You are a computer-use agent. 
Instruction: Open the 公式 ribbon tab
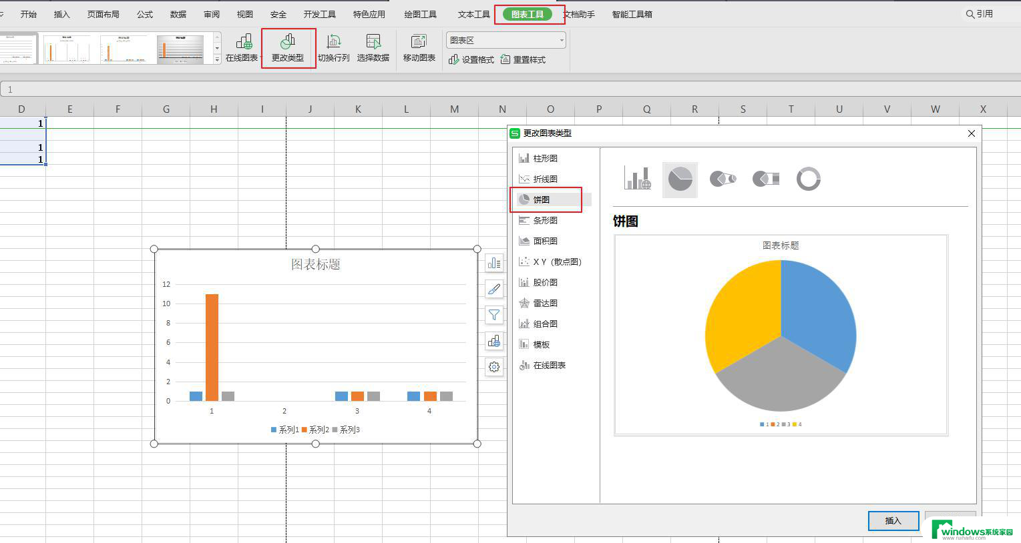[x=145, y=14]
